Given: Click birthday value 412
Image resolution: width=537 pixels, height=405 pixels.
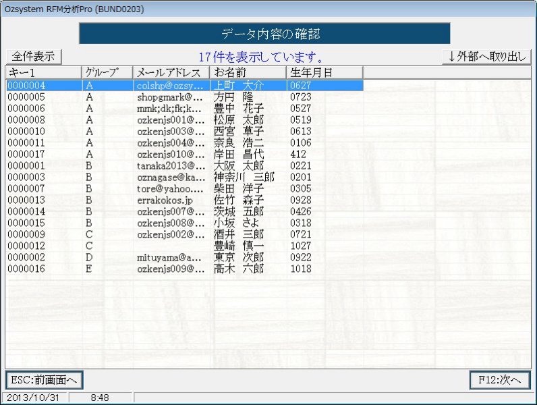Looking at the screenshot, I should (298, 154).
